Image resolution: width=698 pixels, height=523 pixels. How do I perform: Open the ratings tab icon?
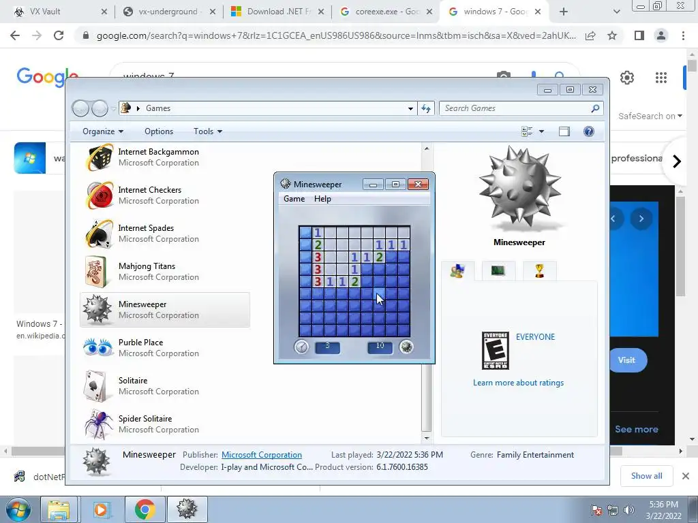click(457, 270)
